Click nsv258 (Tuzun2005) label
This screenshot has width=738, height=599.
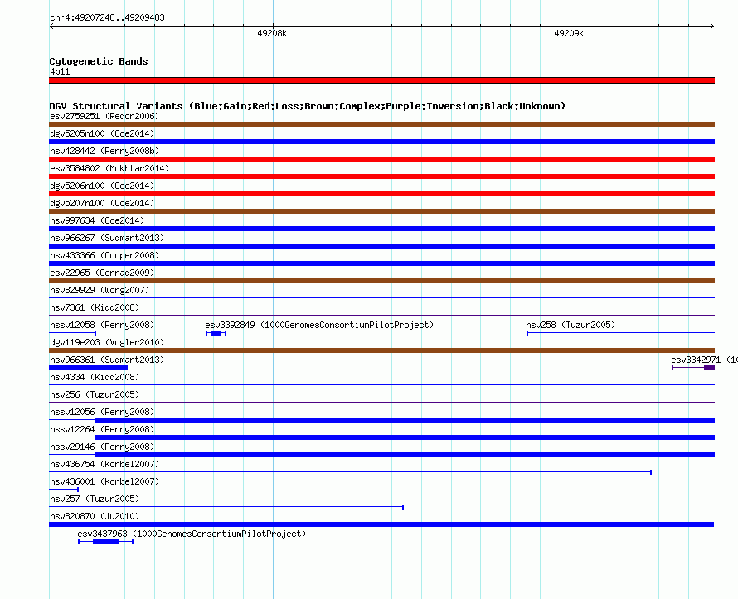coord(570,325)
